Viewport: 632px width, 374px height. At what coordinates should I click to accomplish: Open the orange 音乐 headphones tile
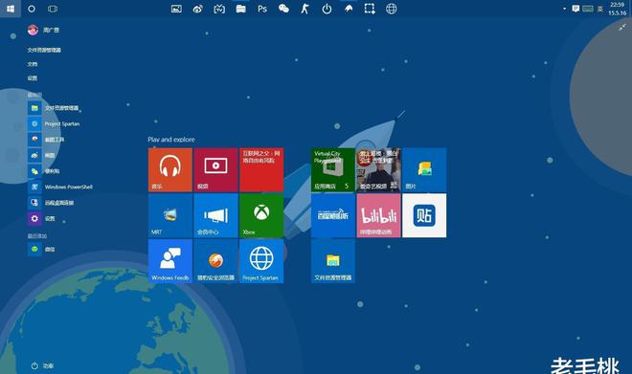click(170, 169)
